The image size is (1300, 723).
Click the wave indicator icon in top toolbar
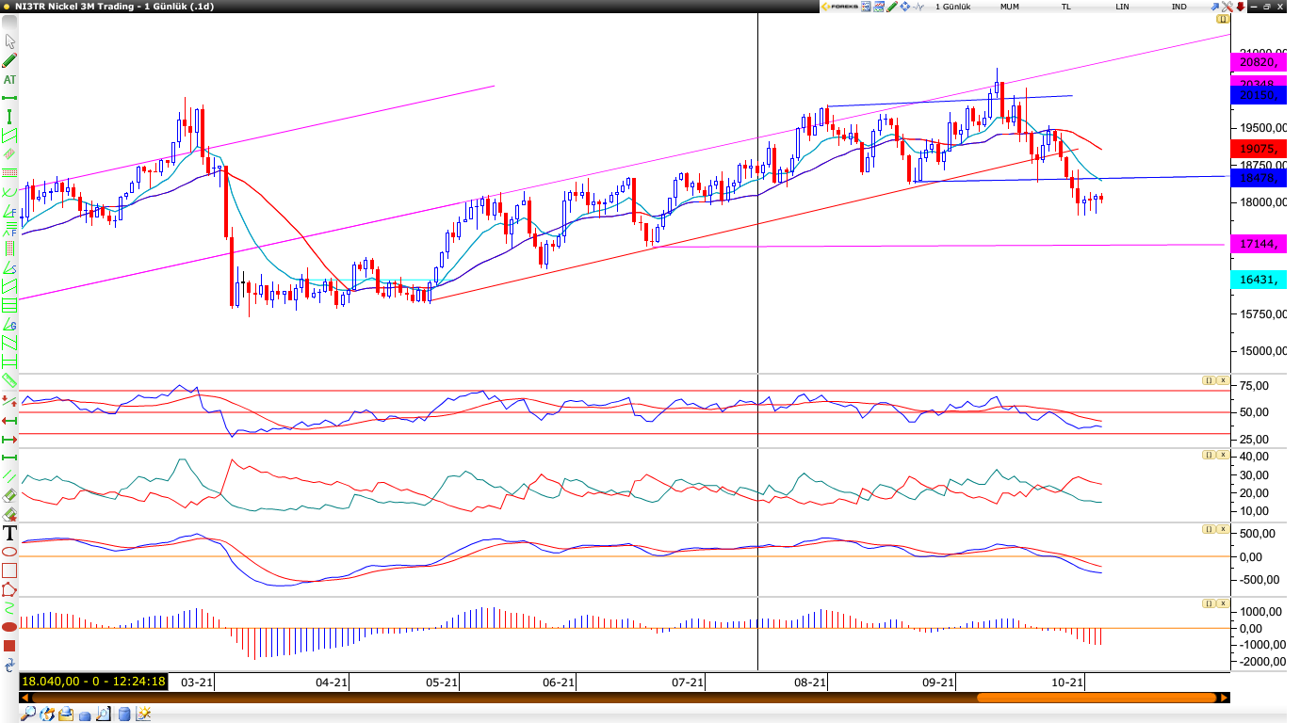(x=918, y=7)
